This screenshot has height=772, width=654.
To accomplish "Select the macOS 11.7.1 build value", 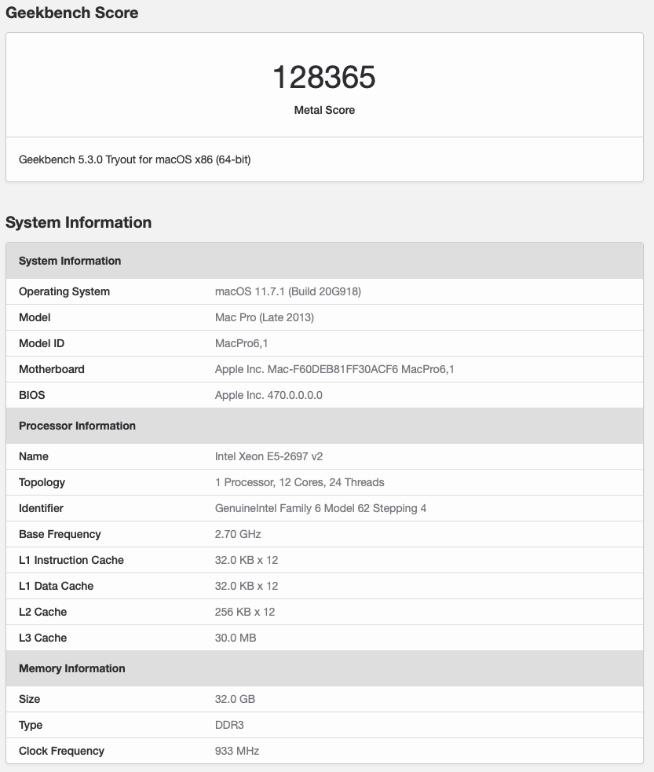I will pos(288,291).
